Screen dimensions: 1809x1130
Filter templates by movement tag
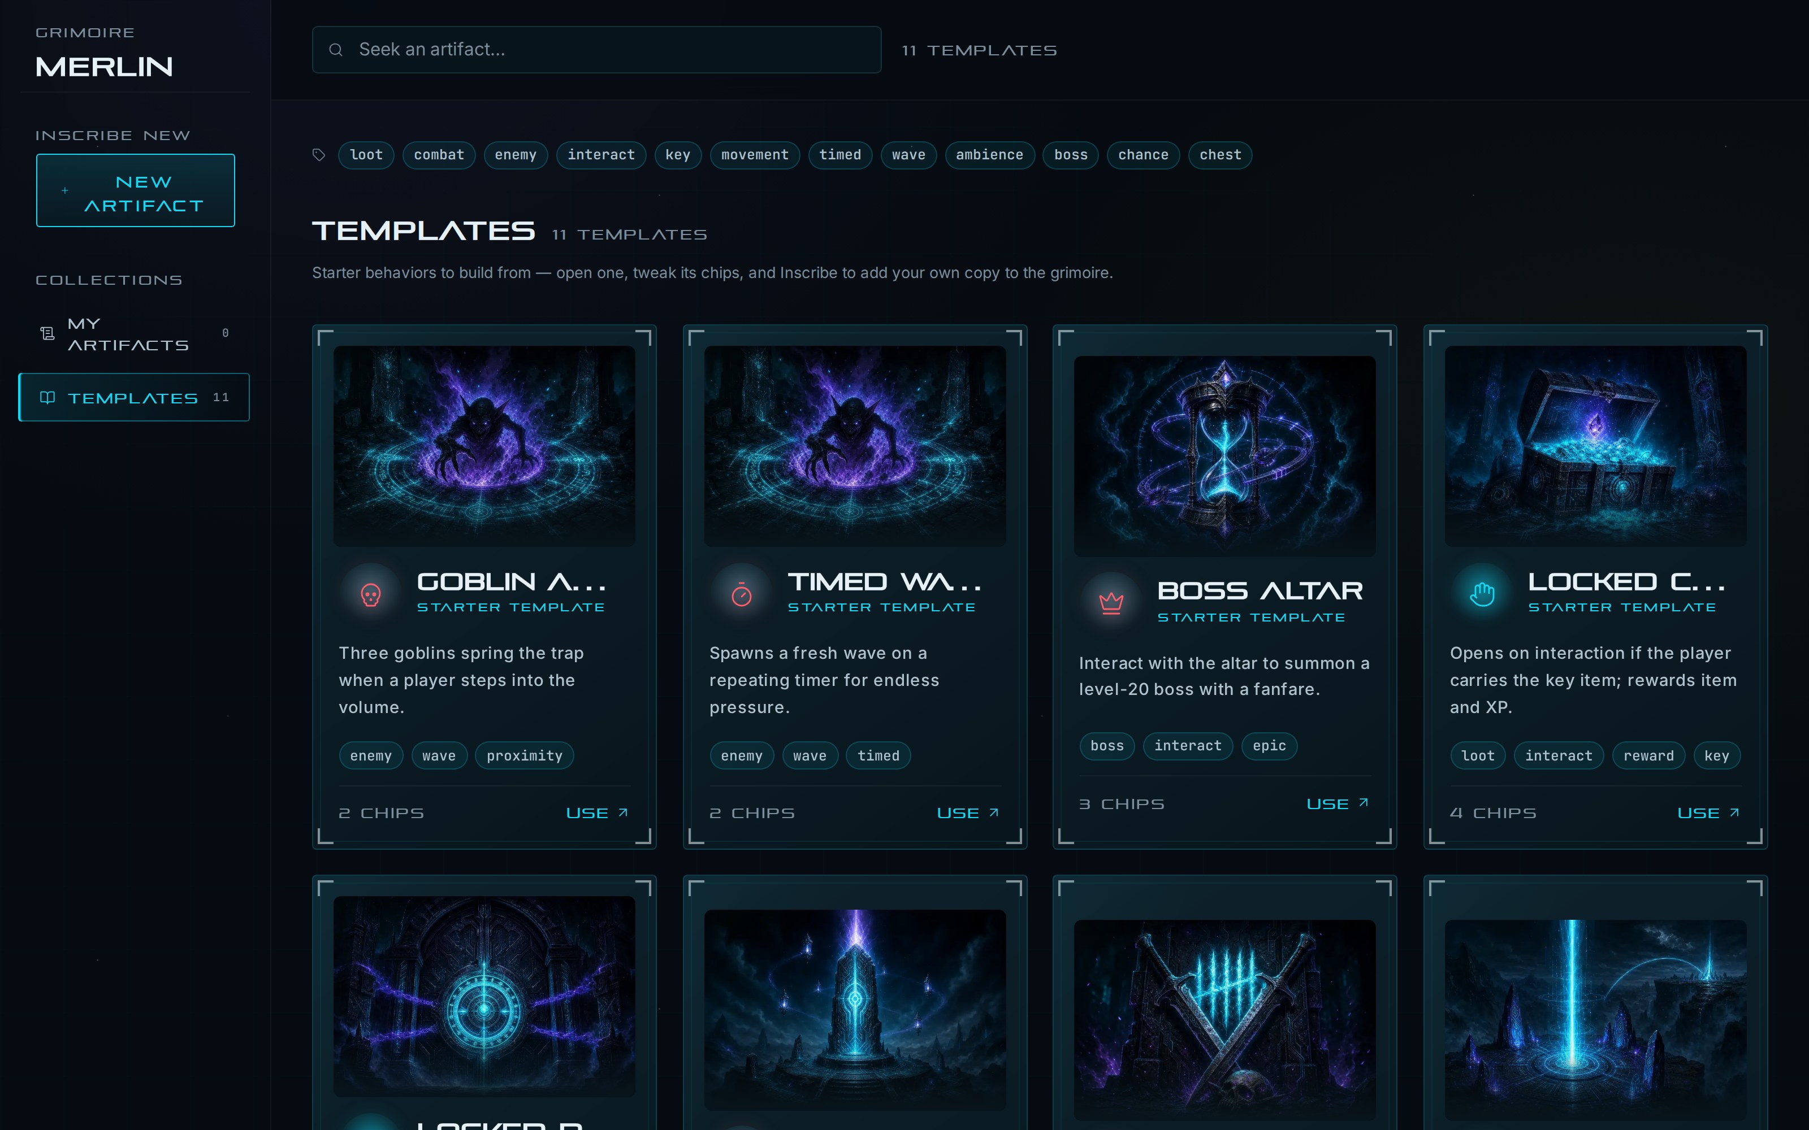755,155
